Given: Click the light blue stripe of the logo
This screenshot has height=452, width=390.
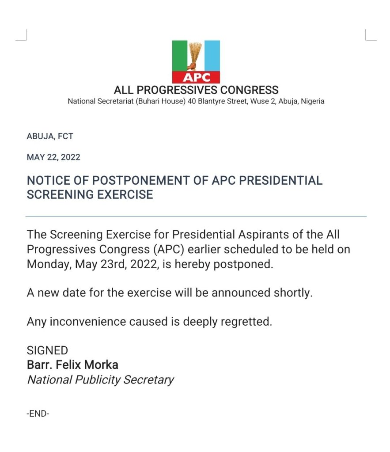Looking at the screenshot, I should (x=212, y=55).
